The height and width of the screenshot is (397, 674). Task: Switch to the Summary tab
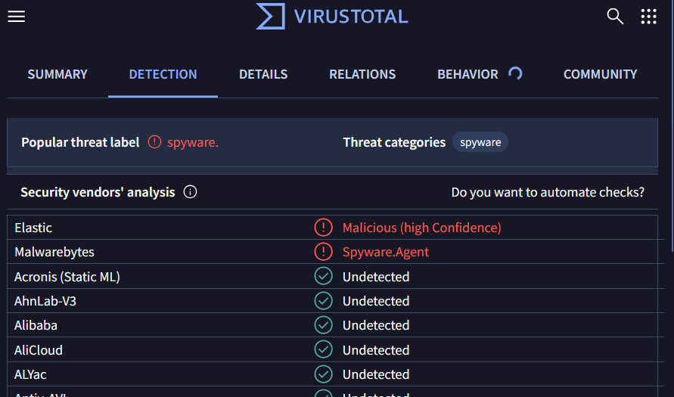point(57,74)
